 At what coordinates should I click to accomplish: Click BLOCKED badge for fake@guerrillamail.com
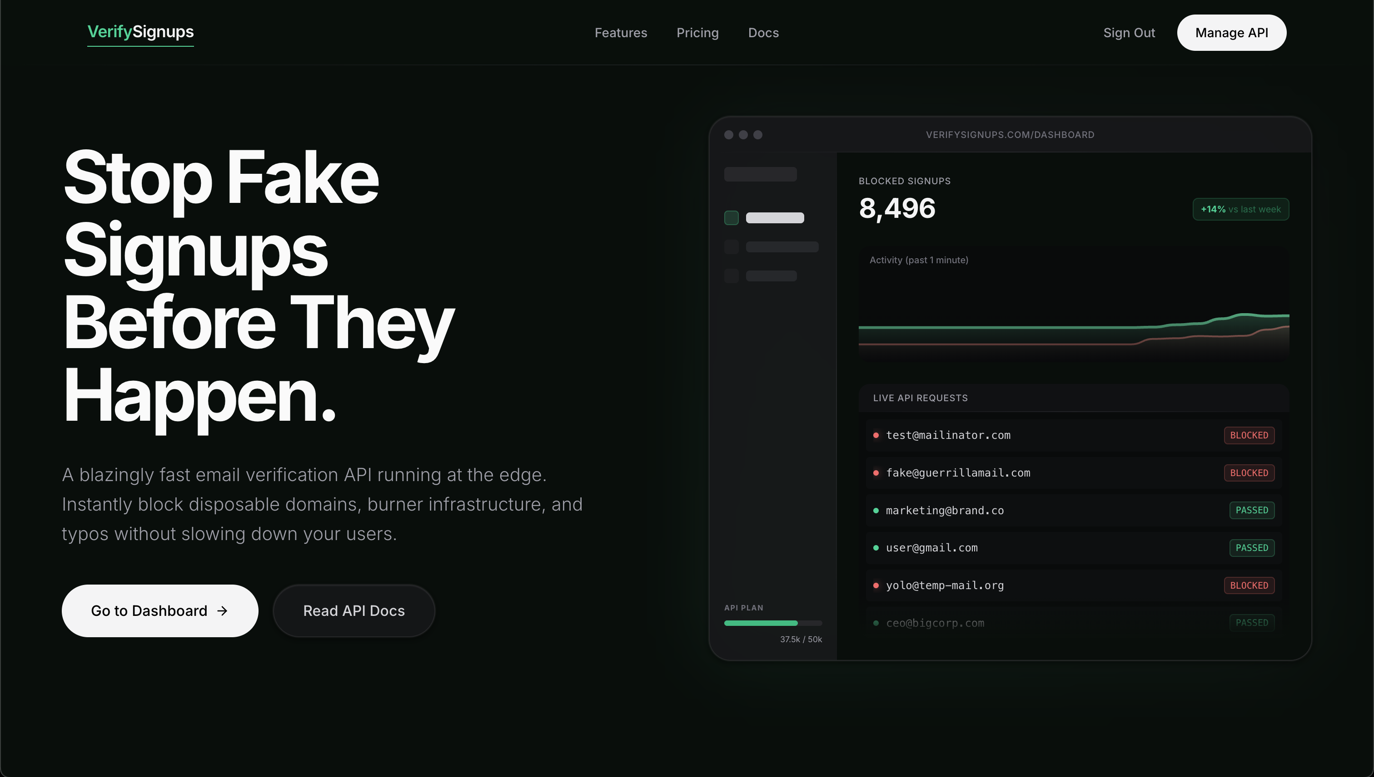pyautogui.click(x=1249, y=473)
